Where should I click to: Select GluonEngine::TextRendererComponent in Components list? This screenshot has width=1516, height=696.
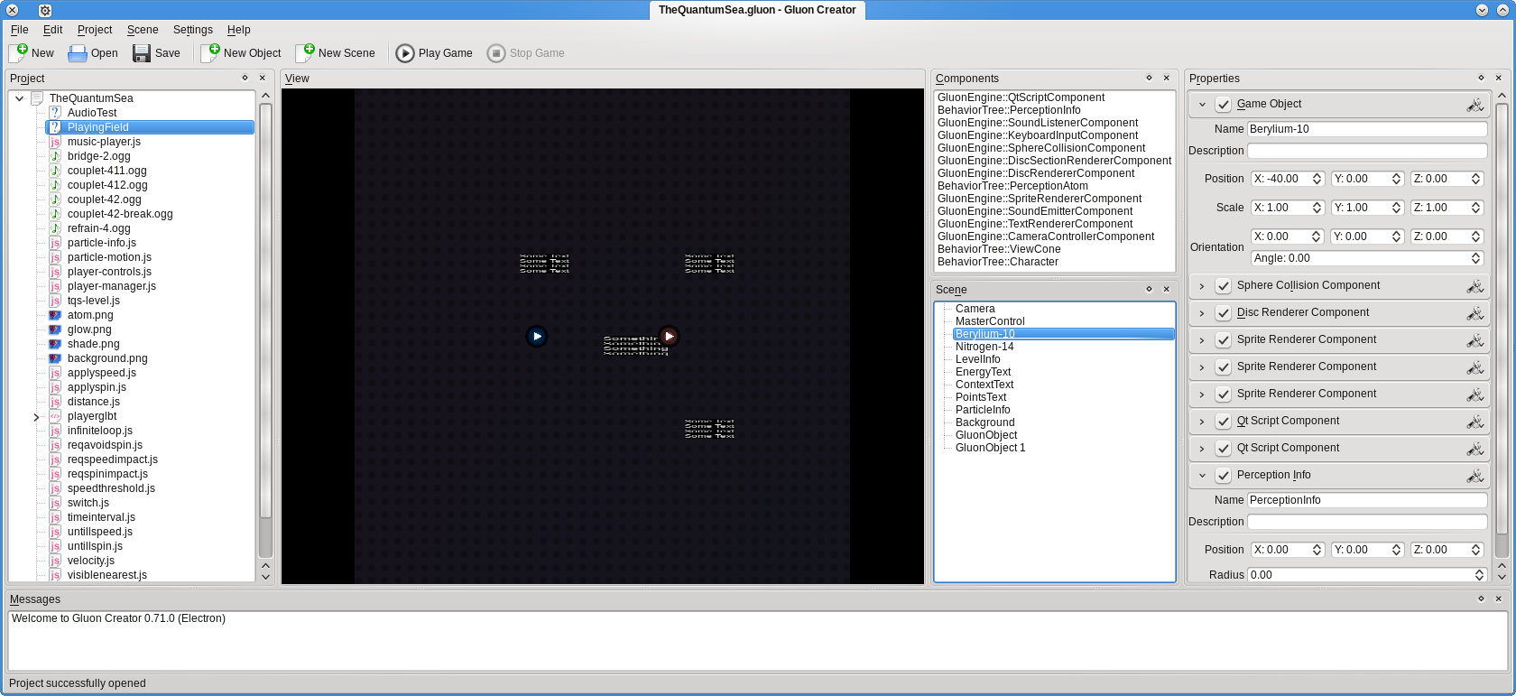(1035, 224)
